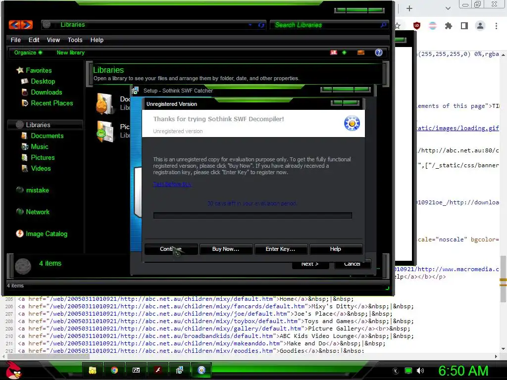507x380 pixels.
Task: Click the Buy Now... button
Action: pos(226,249)
